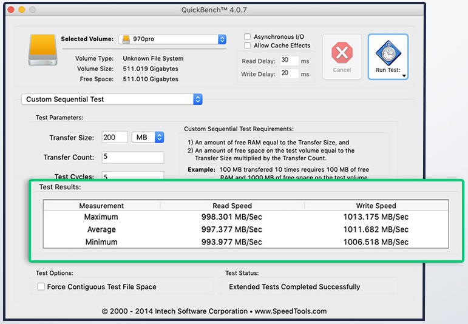Open the Custom Sequential Test dropdown
468x324 pixels.
click(112, 99)
